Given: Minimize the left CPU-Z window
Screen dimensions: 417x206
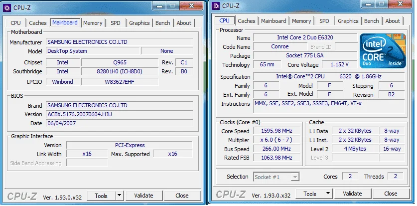Looking at the screenshot, I should click(159, 5).
